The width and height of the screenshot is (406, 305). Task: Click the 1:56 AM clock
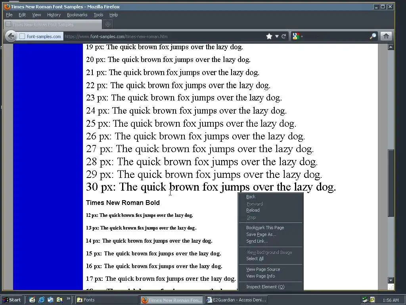point(391,300)
